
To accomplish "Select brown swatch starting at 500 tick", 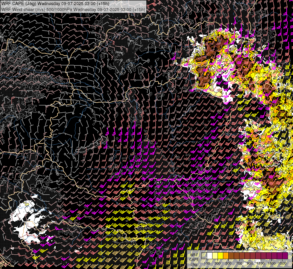I will click(x=231, y=256).
